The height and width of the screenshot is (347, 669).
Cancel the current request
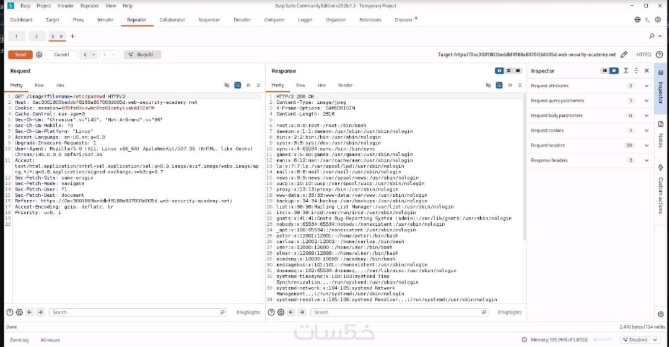click(x=61, y=54)
